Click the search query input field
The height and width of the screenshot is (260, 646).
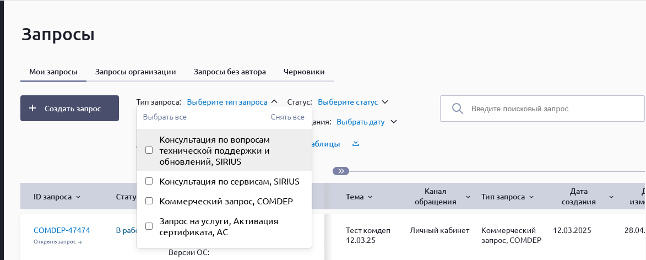(551, 109)
